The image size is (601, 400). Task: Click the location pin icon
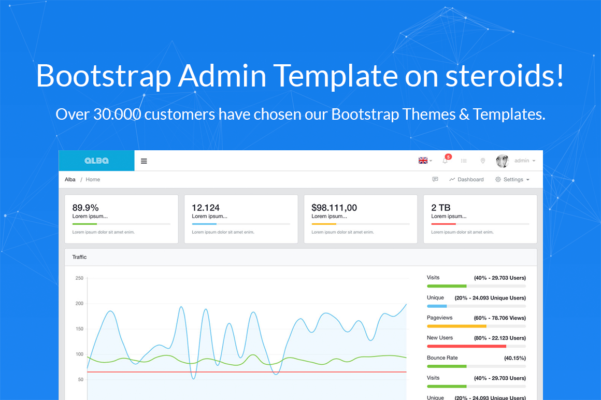(x=483, y=161)
